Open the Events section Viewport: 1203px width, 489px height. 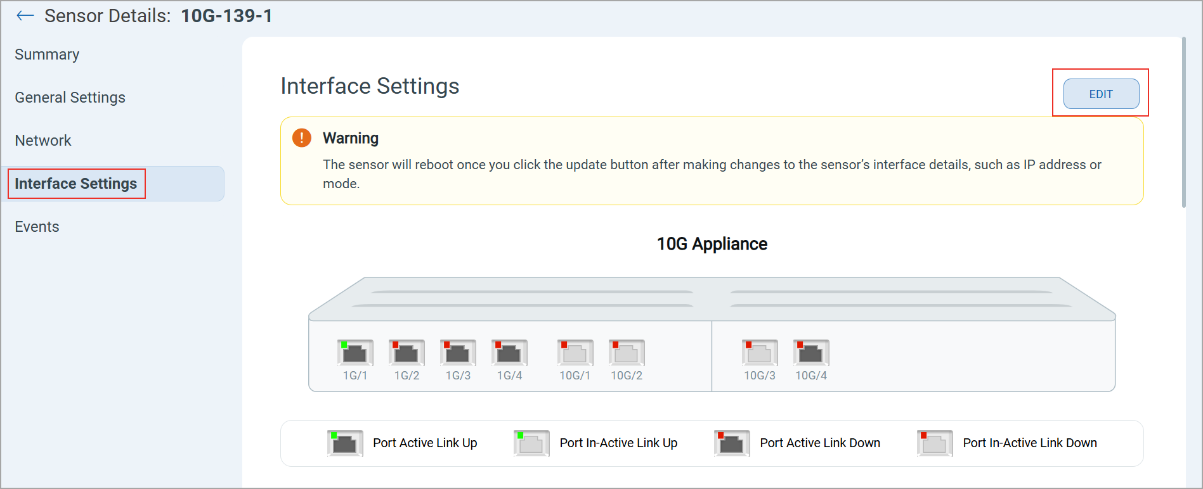[37, 227]
